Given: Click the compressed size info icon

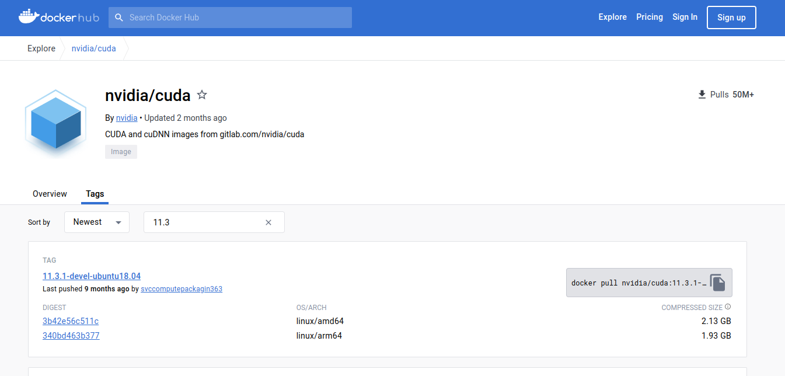Looking at the screenshot, I should 728,307.
